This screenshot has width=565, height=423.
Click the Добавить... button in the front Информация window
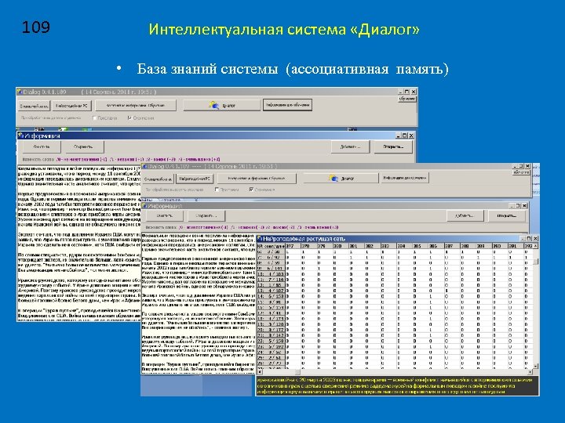click(x=465, y=215)
